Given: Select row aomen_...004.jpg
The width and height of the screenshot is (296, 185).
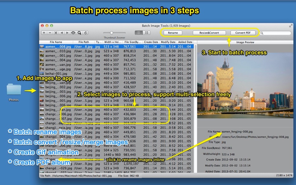Looking at the screenshot, I should click(x=117, y=60).
